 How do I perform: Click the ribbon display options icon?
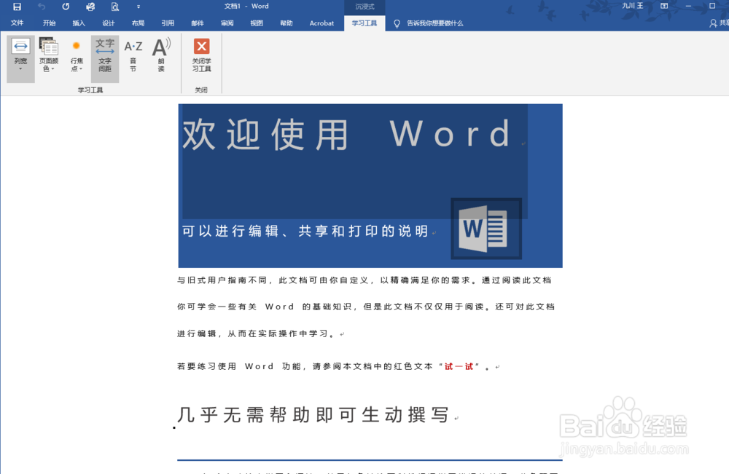pos(664,6)
